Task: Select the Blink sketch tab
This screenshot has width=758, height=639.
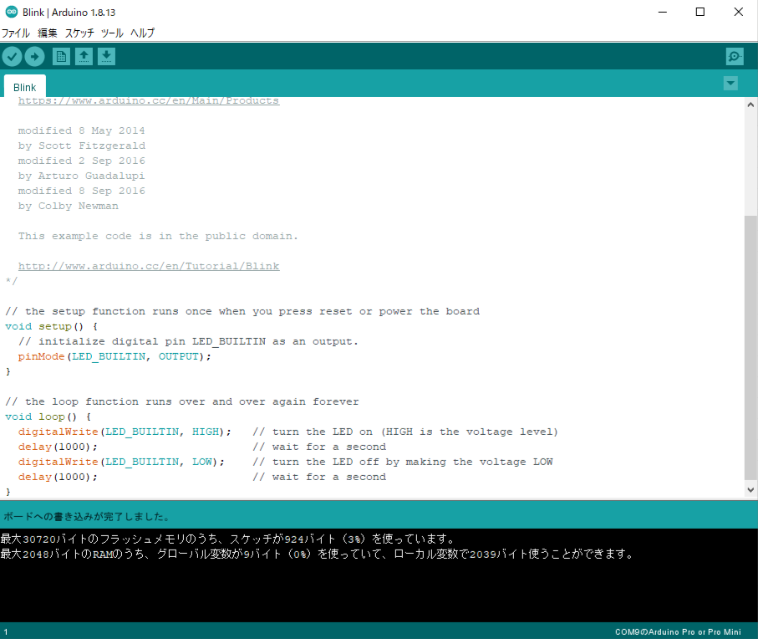Action: 25,87
